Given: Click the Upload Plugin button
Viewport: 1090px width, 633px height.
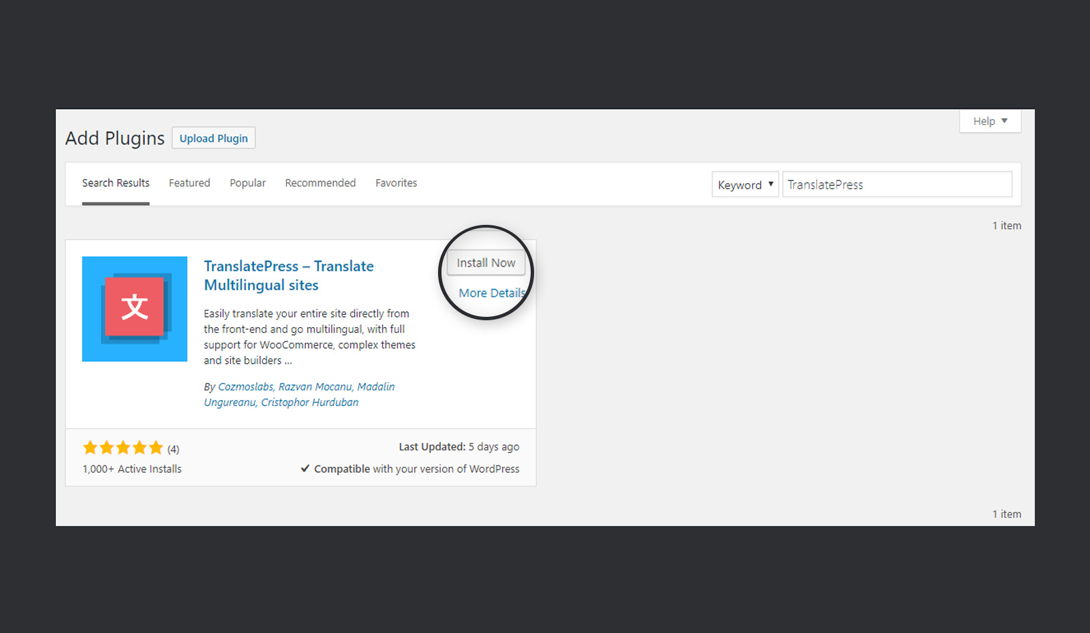Looking at the screenshot, I should (214, 138).
